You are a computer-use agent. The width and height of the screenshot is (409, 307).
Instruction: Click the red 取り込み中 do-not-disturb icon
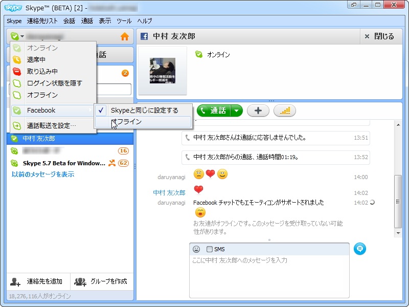(x=17, y=72)
